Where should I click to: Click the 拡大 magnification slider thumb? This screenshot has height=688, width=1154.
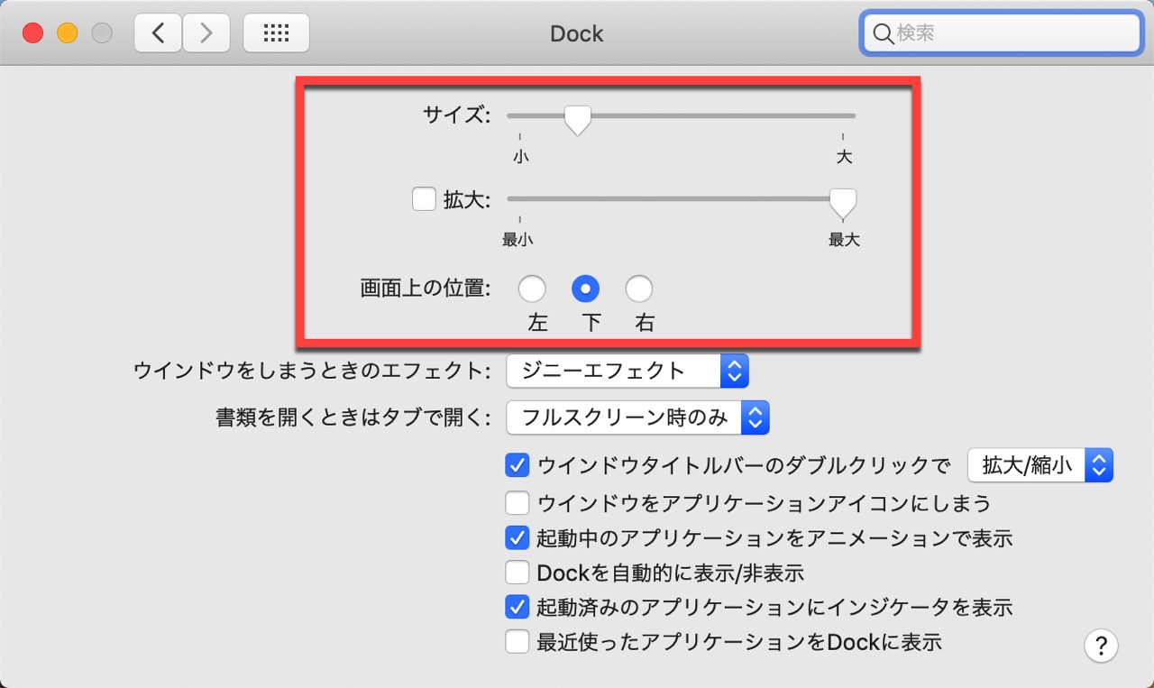point(843,204)
